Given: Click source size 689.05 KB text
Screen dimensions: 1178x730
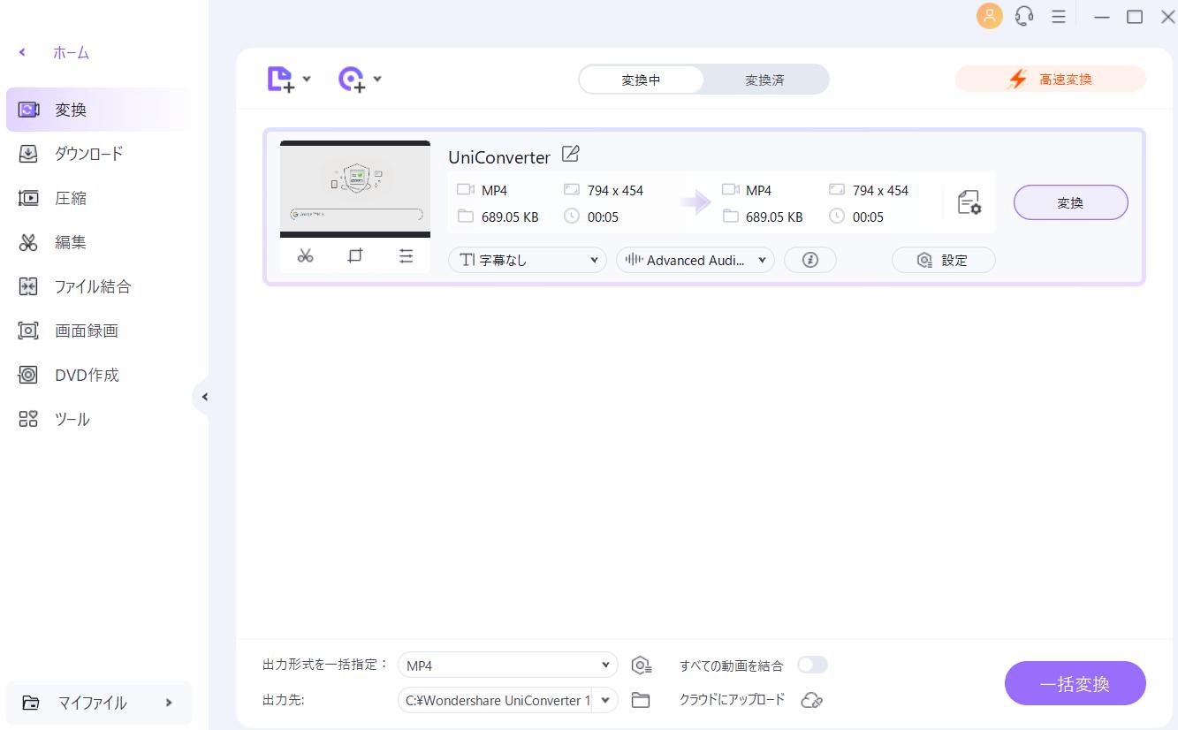Looking at the screenshot, I should tap(510, 217).
